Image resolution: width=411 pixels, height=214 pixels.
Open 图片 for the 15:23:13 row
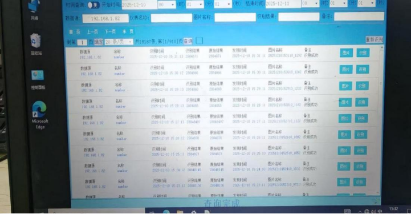[343, 182]
